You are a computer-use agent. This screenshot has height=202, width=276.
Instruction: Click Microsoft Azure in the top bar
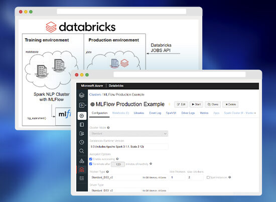92,86
